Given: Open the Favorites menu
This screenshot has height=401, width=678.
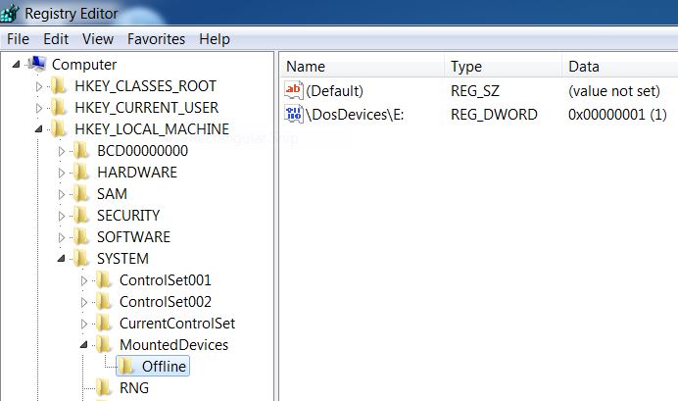Looking at the screenshot, I should [x=156, y=39].
